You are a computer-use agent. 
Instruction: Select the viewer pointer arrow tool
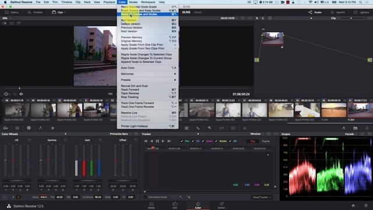[x=257, y=18]
